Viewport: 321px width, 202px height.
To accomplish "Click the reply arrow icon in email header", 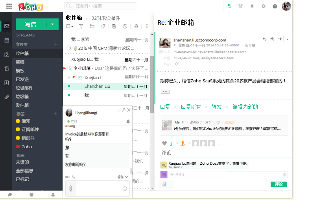I will 264,39.
